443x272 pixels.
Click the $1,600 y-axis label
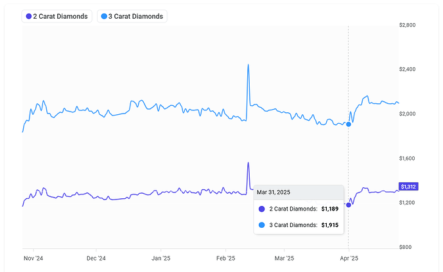pyautogui.click(x=407, y=158)
